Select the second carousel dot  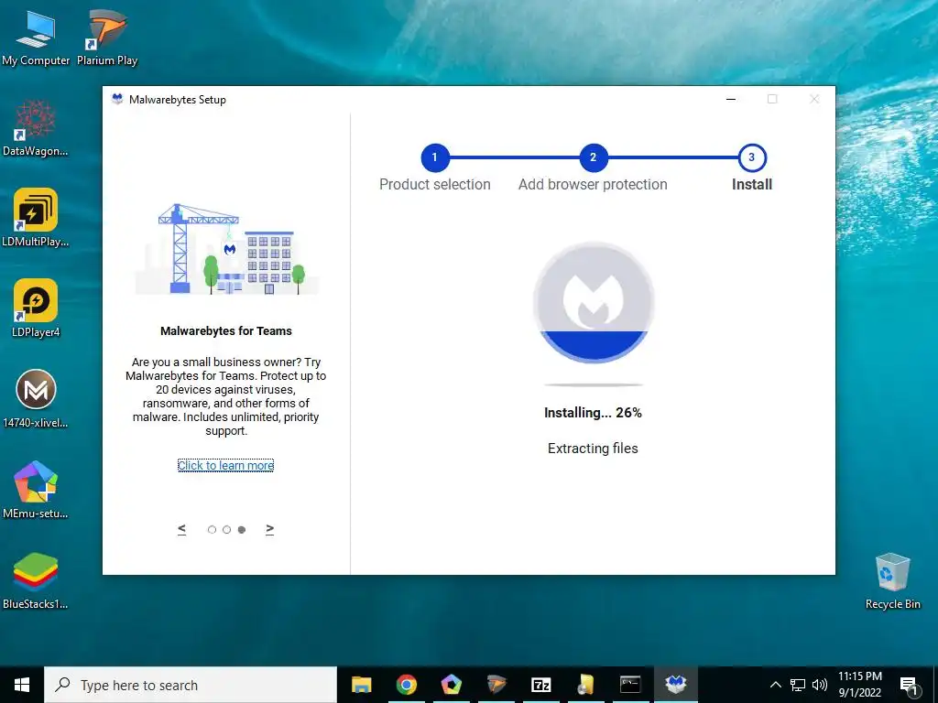(227, 530)
